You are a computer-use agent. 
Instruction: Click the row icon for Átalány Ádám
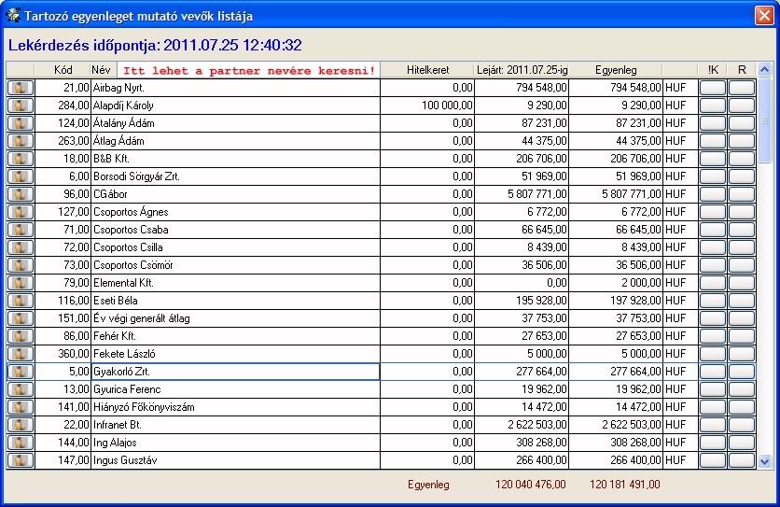pos(21,123)
